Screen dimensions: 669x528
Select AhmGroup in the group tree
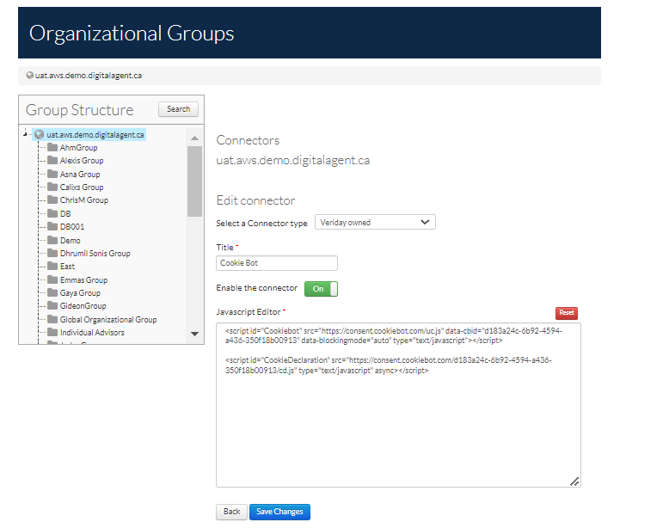[x=78, y=148]
